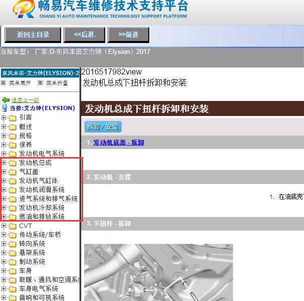
Task: Click the 东风本田-艾力绅(ELYSION) sidebar title bar
Action: [40, 73]
